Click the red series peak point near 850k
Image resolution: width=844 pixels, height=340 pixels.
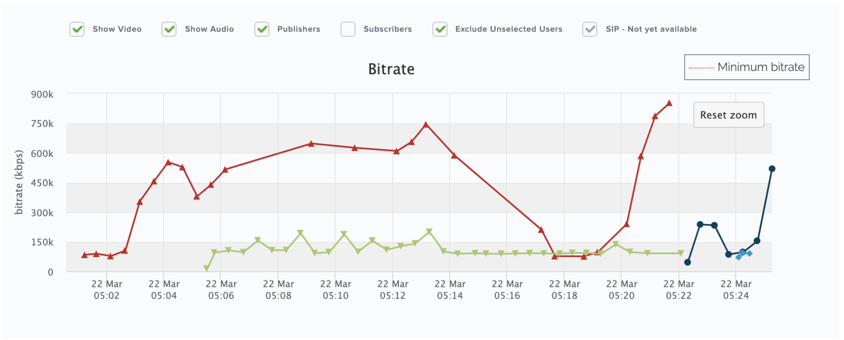669,103
